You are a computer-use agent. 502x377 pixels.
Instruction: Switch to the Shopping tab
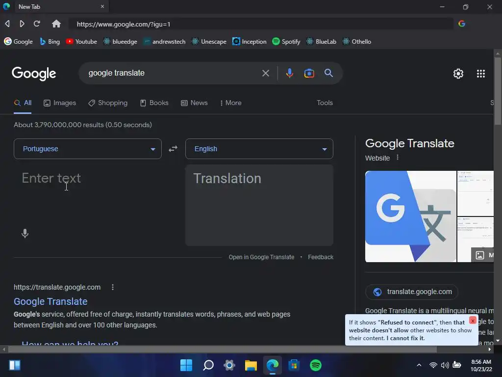click(x=108, y=103)
